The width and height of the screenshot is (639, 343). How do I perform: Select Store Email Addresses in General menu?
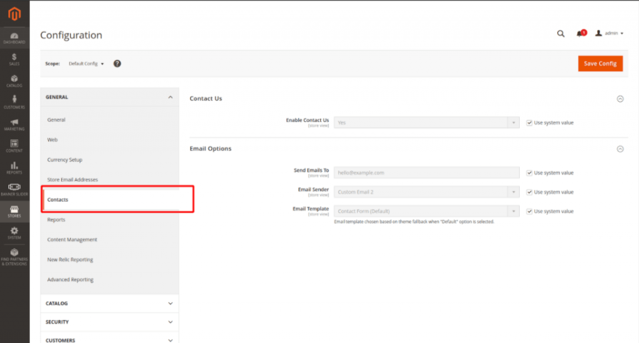tap(72, 180)
